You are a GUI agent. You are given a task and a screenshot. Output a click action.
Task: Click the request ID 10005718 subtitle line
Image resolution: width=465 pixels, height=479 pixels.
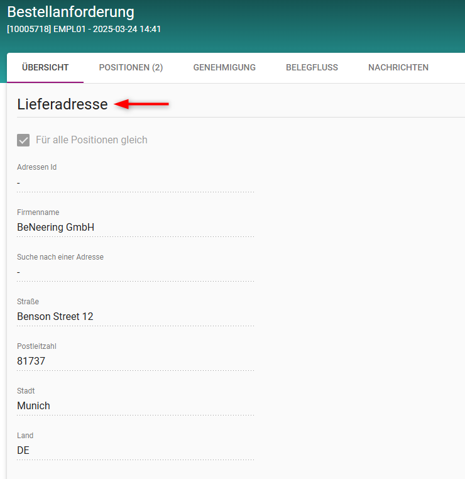[84, 29]
